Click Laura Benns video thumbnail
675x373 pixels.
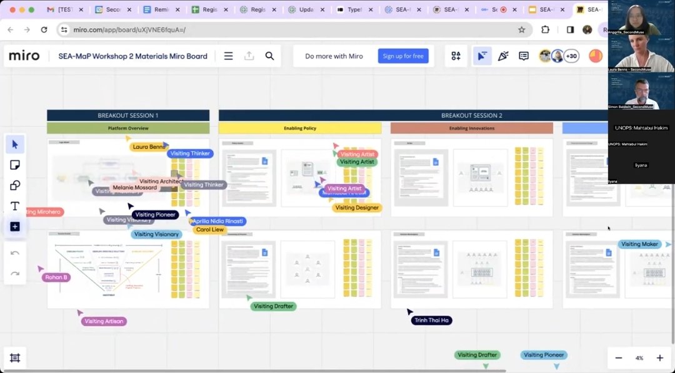pyautogui.click(x=641, y=54)
